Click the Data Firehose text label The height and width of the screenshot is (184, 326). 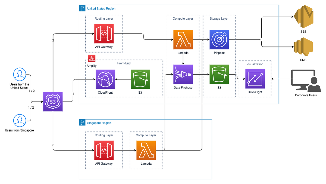click(183, 88)
